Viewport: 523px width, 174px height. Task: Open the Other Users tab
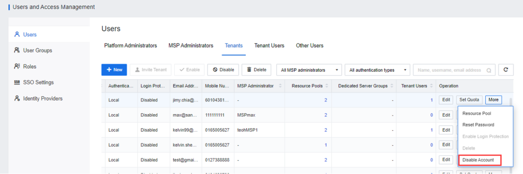[310, 46]
